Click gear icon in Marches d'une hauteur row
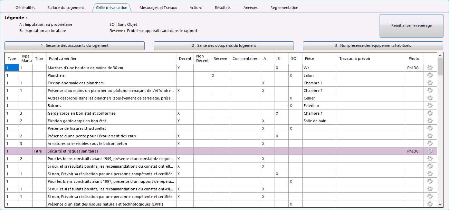The image size is (449, 210). click(x=430, y=68)
